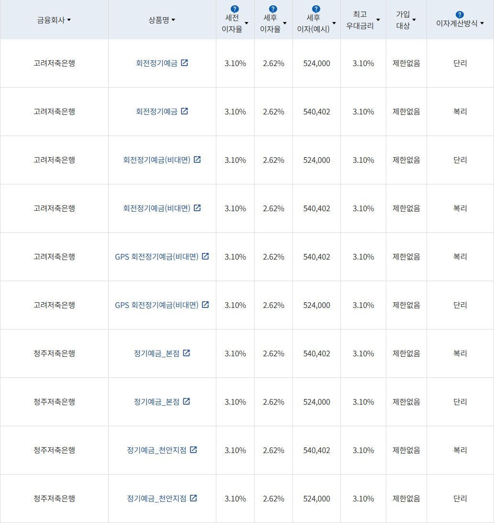494x523 pixels.
Task: Click the link icon next to 회전정기예금(비대면)
Action: [x=197, y=159]
